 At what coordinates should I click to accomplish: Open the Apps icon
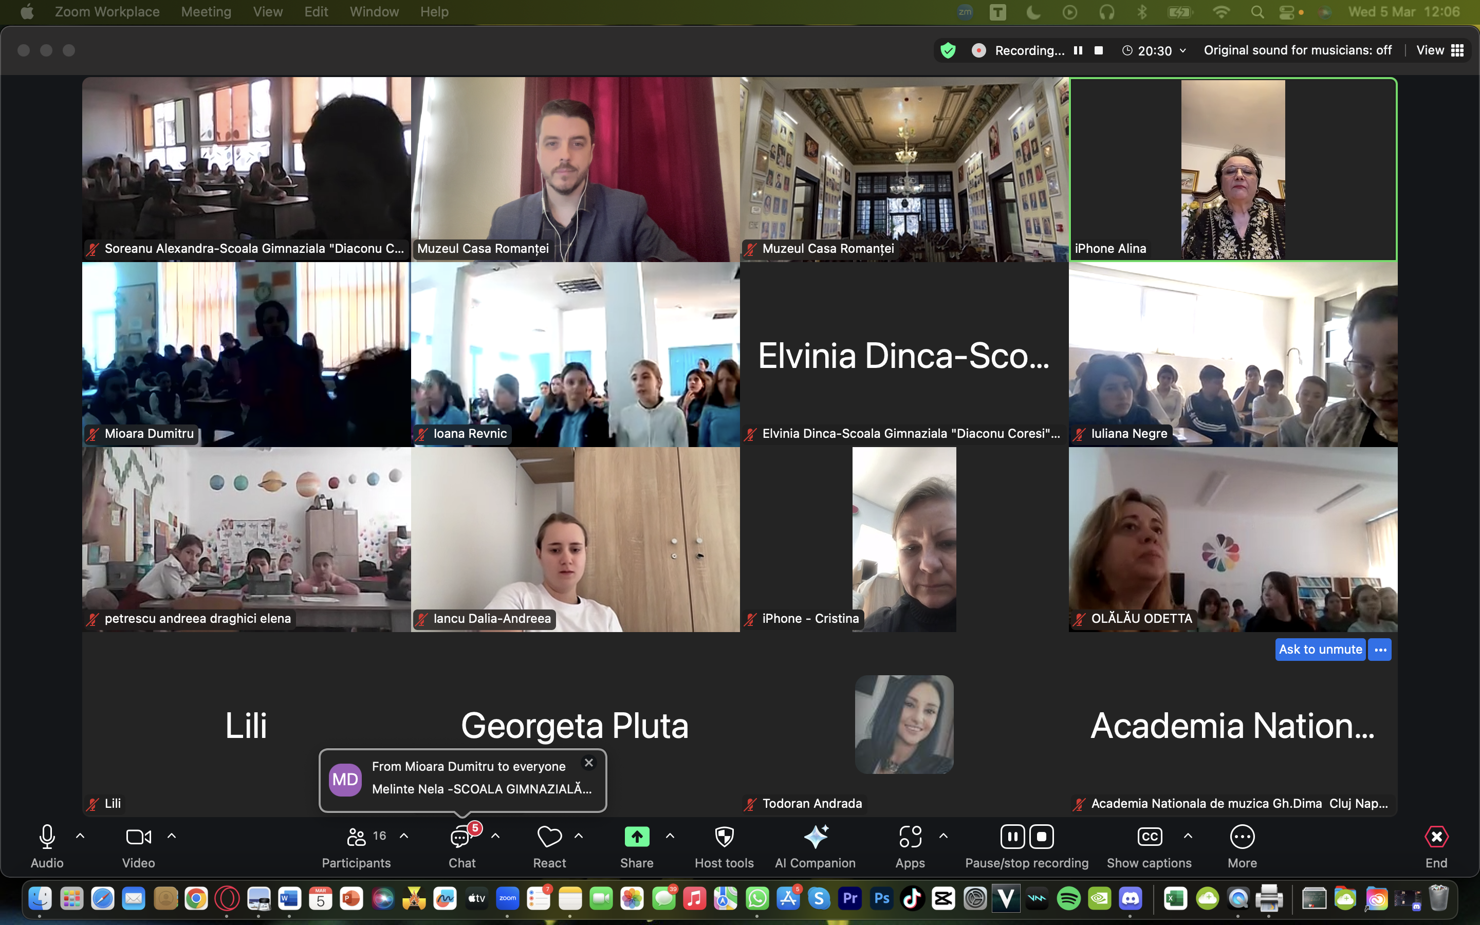point(910,837)
